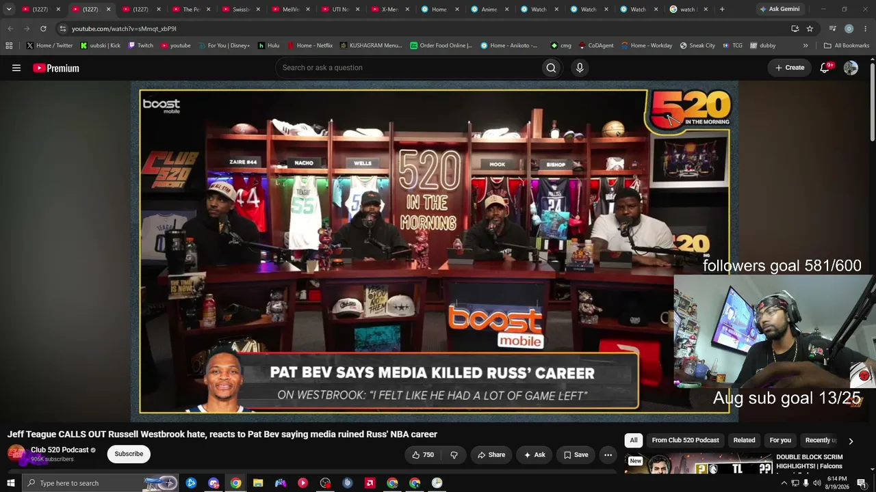Install app icon in address bar
The image size is (876, 492).
795,29
